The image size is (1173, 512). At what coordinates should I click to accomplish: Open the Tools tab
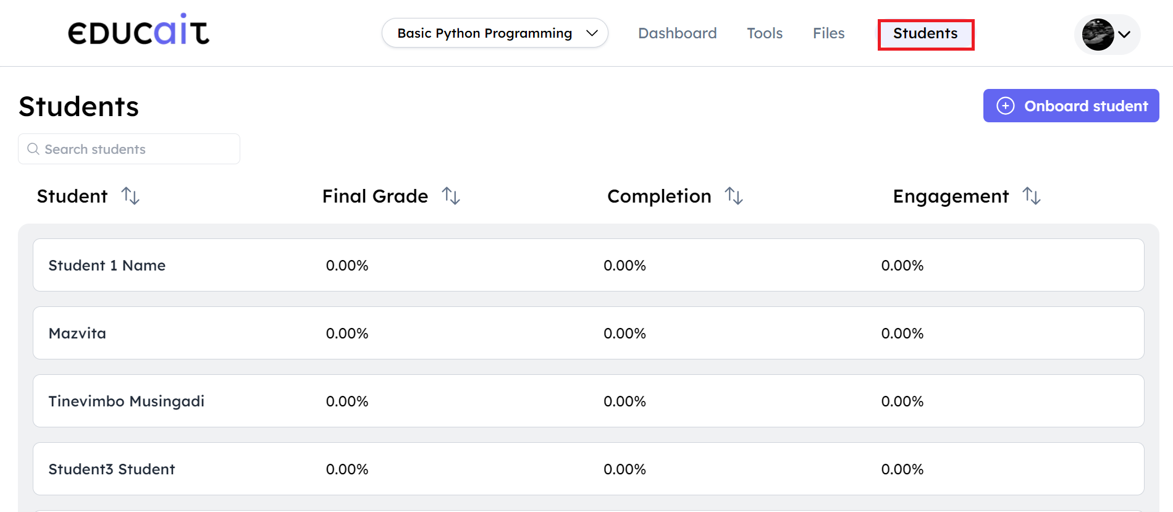tap(764, 33)
